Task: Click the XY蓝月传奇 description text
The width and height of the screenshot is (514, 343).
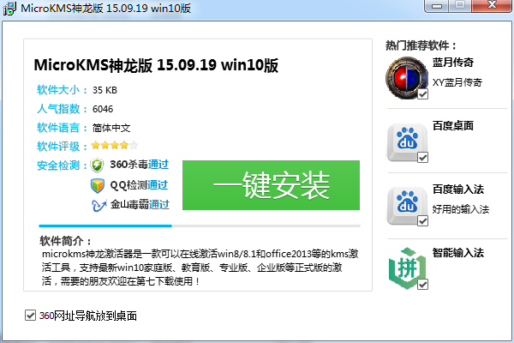Action: [457, 82]
